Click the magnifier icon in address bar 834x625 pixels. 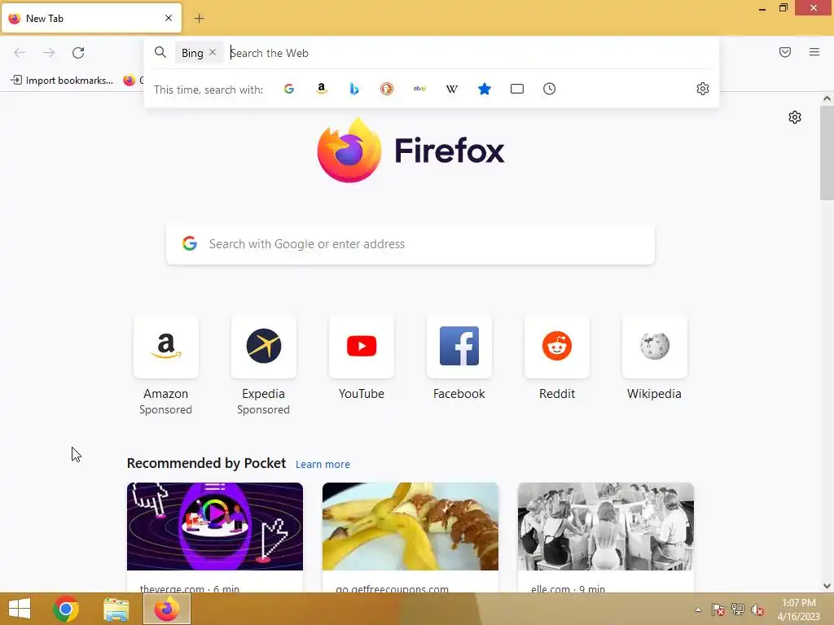(160, 52)
